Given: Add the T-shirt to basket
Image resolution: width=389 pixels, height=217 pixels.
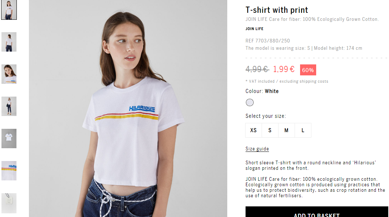Looking at the screenshot, I should tap(317, 212).
